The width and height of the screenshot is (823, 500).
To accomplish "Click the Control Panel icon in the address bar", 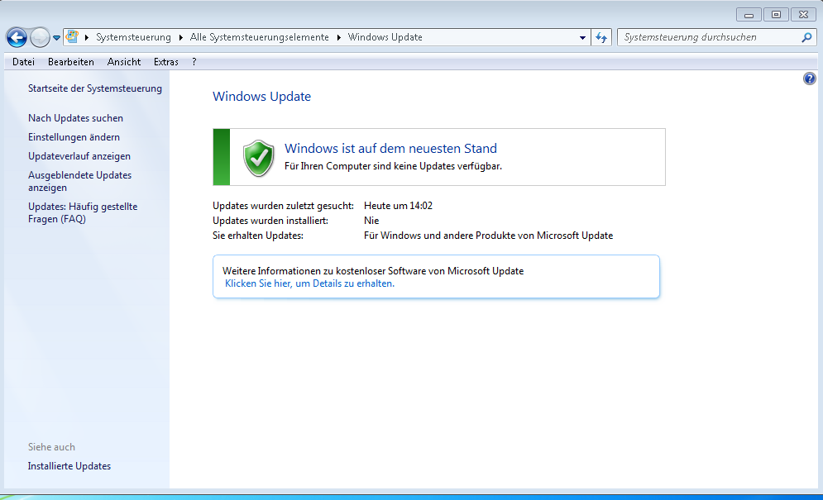I will [x=73, y=36].
